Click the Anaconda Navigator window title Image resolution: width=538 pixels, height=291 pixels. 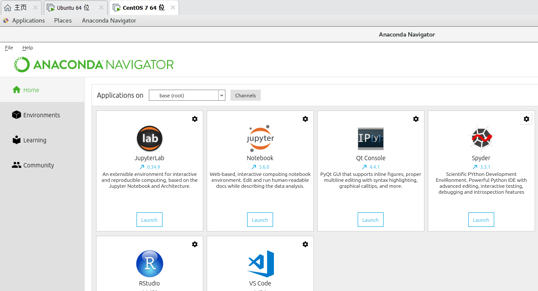[407, 34]
